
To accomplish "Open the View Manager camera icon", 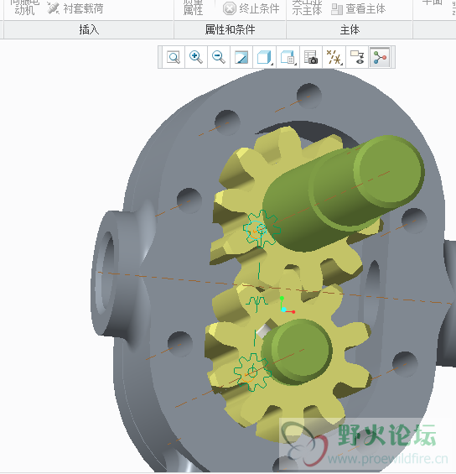I will (x=311, y=57).
